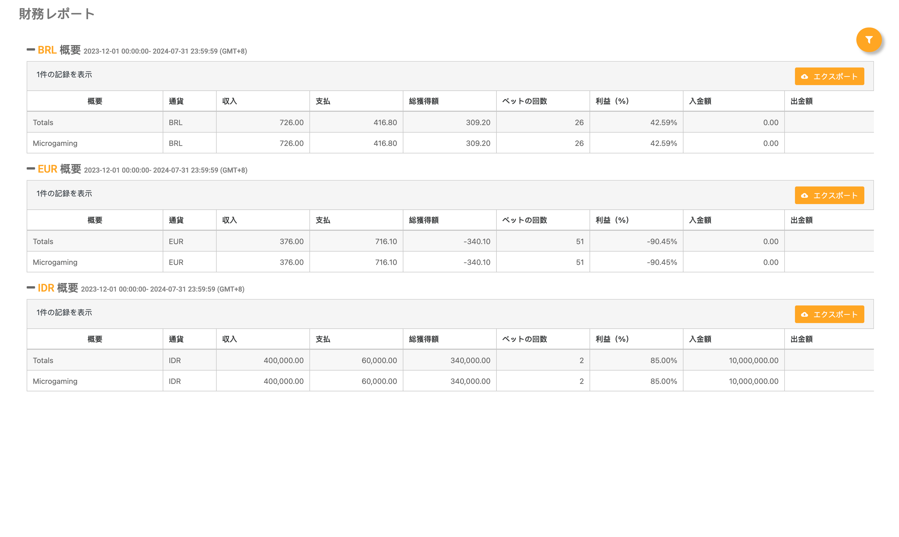
Task: Collapse the EUR 概要 section
Action: point(31,169)
